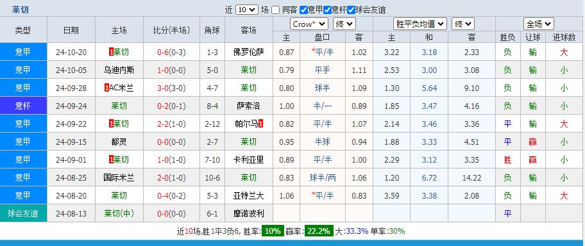This screenshot has height=246, width=585.
Task: Click the 意杯 type cell
Action: 23,106
